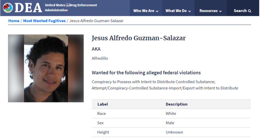The image size is (263, 140).
Task: Click the small emblem between States and Drug
Action: pos(68,5)
